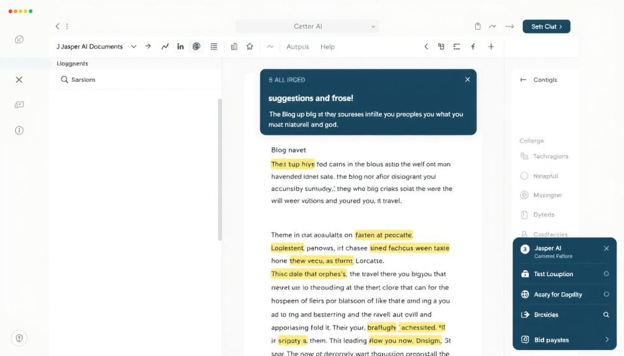Click the search icon next to Brcticies

click(605, 315)
